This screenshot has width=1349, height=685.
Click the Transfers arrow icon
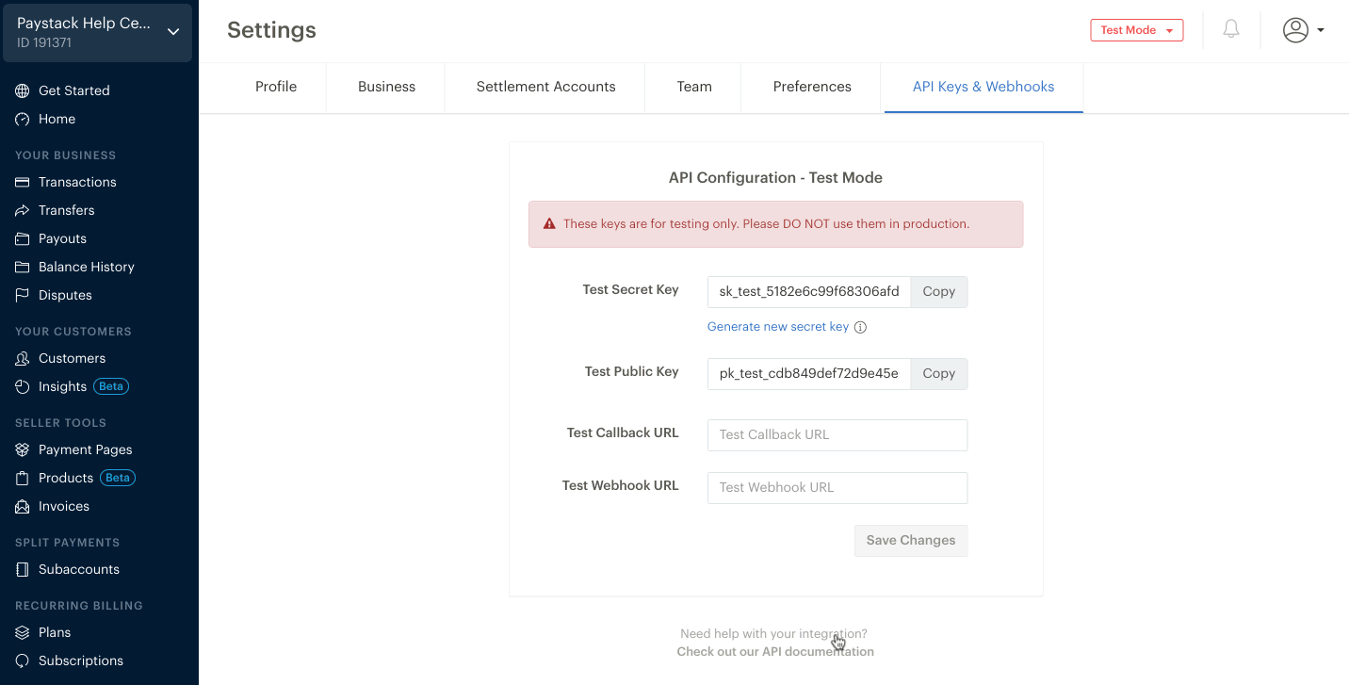[23, 210]
